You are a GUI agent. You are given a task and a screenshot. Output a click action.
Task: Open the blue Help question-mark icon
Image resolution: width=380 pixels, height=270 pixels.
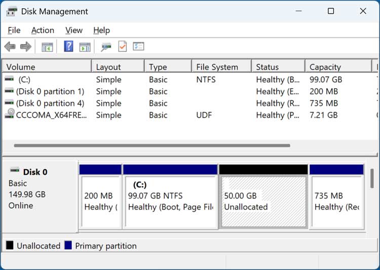coord(68,46)
